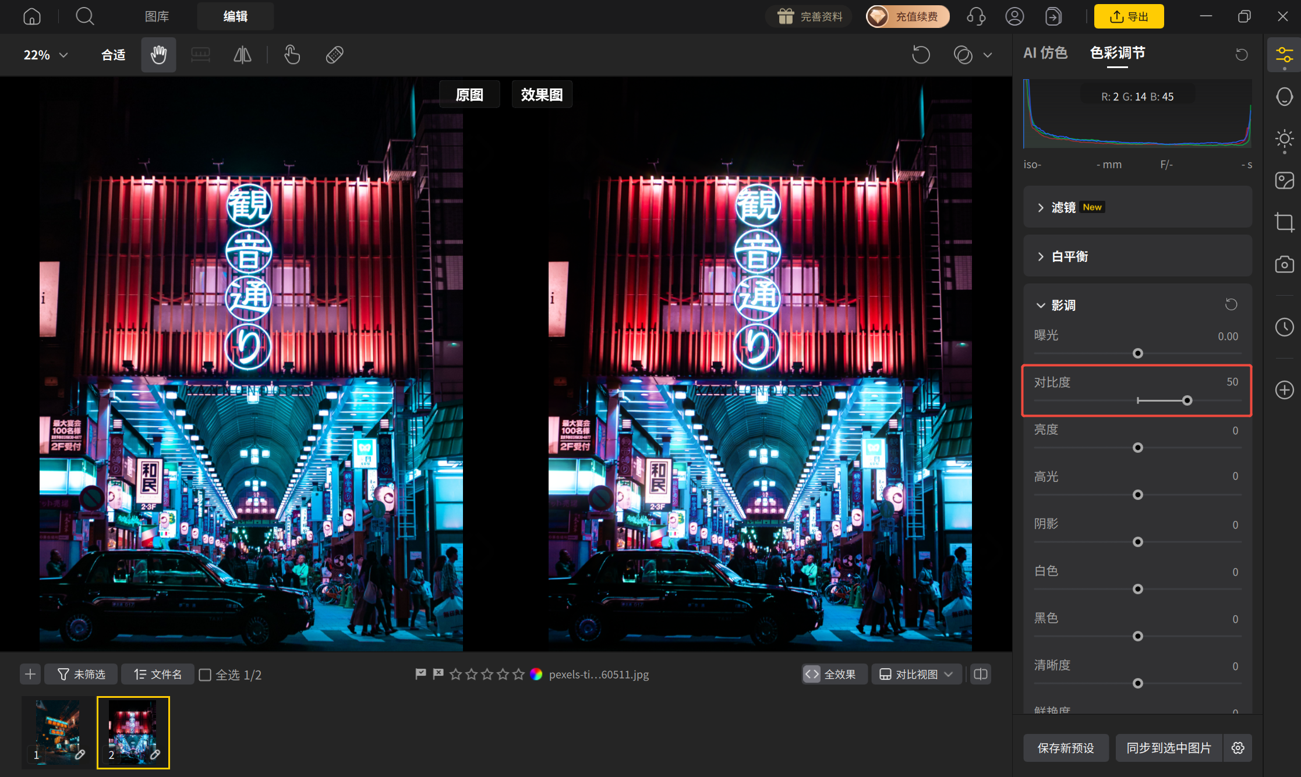Open the AI 仿色 tab

(x=1045, y=53)
